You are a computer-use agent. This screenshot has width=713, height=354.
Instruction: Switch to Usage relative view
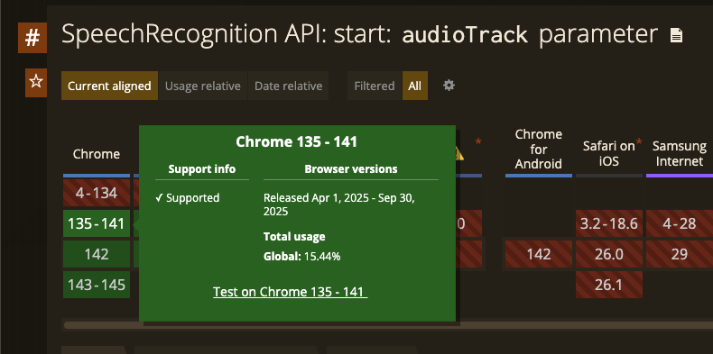[x=203, y=86]
